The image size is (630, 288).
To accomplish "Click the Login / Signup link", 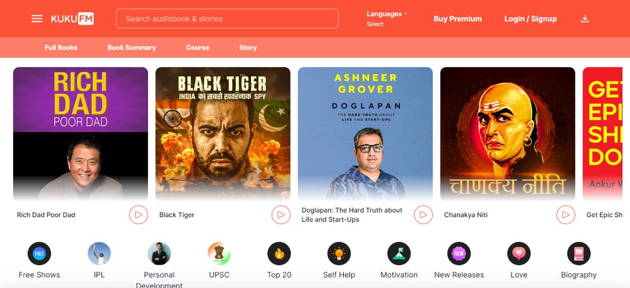I will click(x=530, y=19).
